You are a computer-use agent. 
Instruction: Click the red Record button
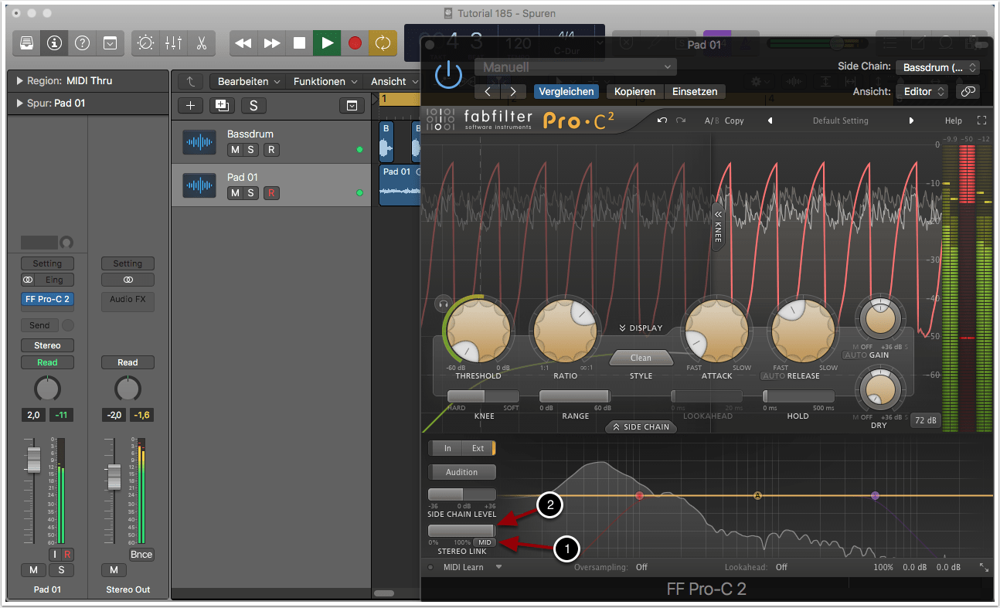pos(355,43)
